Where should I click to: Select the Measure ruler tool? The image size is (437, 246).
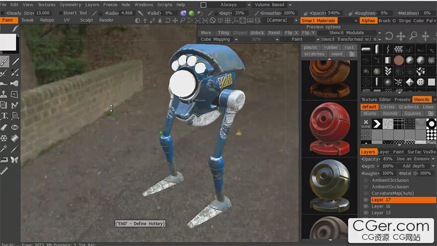4,170
